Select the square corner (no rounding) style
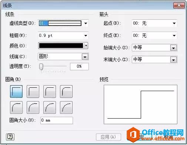The height and width of the screenshot is (145, 187). point(16,91)
